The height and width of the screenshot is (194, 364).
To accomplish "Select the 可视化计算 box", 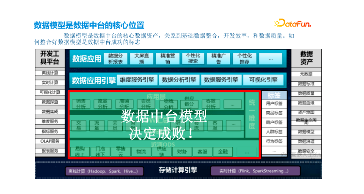I will click(50, 92).
